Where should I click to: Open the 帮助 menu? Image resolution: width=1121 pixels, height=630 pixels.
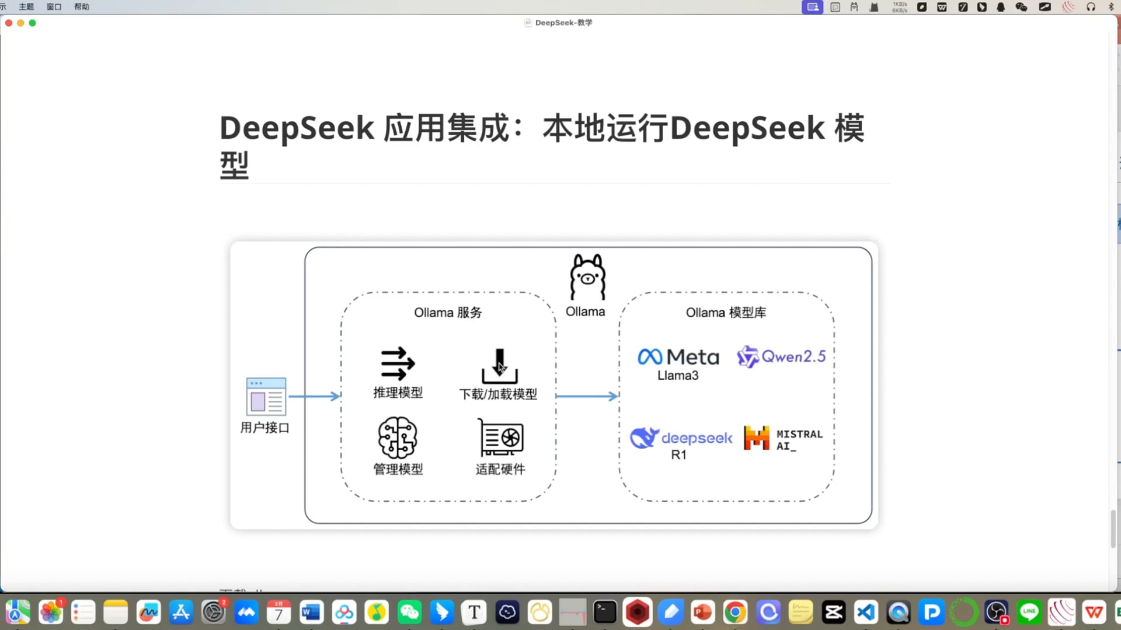(81, 6)
